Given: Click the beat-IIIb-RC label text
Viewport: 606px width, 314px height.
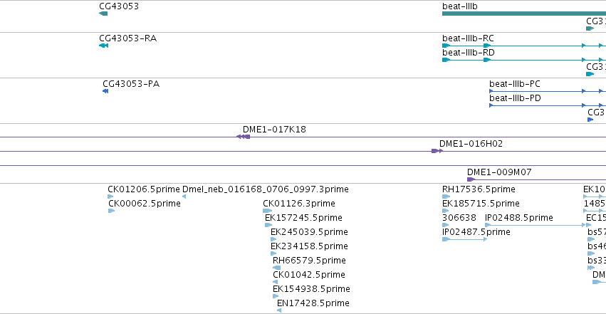Looking at the screenshot, I should pos(468,38).
